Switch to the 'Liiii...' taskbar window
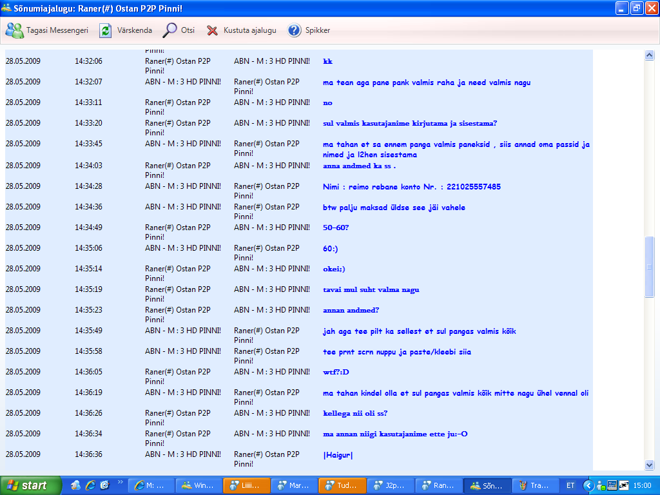Viewport: 660px width, 495px height. (246, 485)
